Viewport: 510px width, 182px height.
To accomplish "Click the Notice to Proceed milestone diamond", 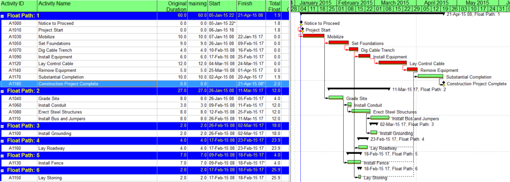I will pos(301,23).
